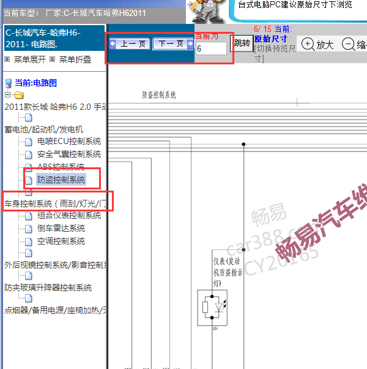367x369 pixels.
Task: Open ABS控制系统 diagram
Action: tap(61, 167)
